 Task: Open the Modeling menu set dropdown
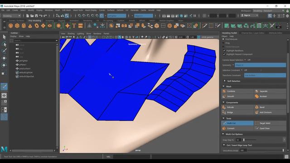(11, 16)
